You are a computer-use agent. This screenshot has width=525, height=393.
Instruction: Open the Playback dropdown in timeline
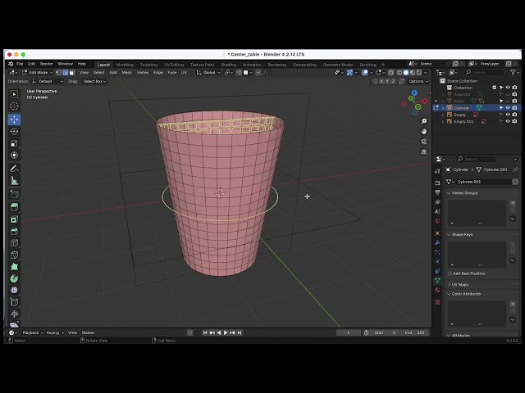click(x=33, y=333)
